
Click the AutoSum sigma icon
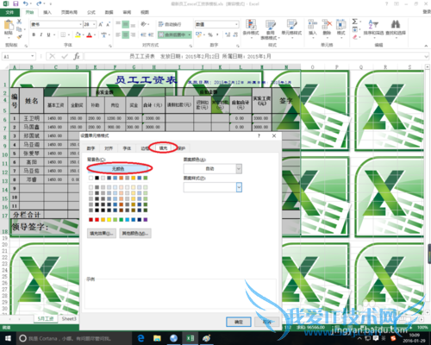[x=355, y=22]
